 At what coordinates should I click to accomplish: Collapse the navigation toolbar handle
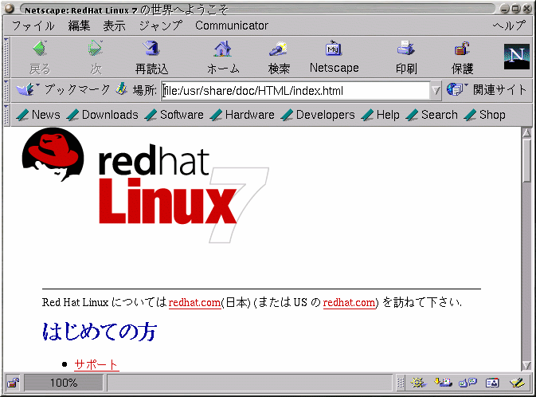6,57
